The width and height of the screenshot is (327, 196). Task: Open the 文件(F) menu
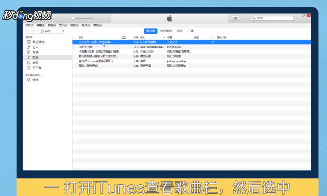pyautogui.click(x=29, y=25)
